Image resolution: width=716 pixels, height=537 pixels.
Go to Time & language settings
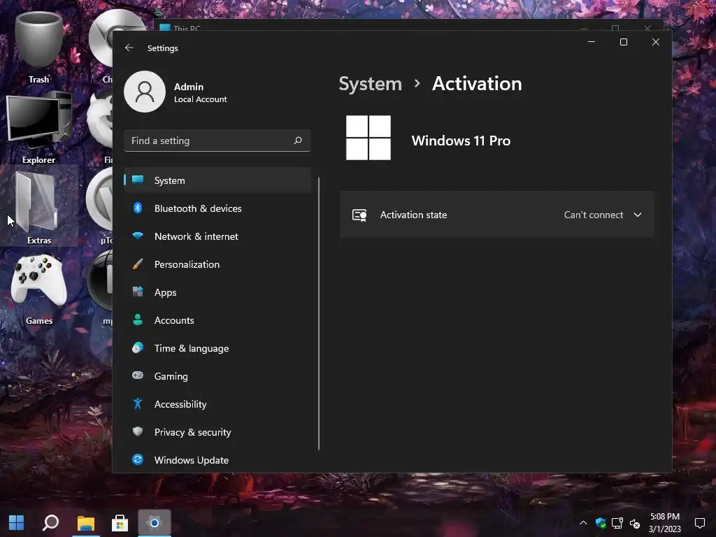tap(217, 348)
